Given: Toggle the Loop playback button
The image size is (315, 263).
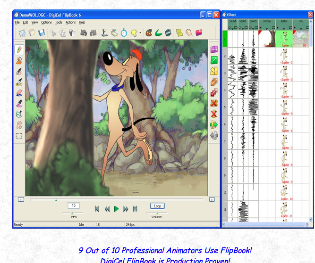Looking at the screenshot, I should pyautogui.click(x=157, y=206).
